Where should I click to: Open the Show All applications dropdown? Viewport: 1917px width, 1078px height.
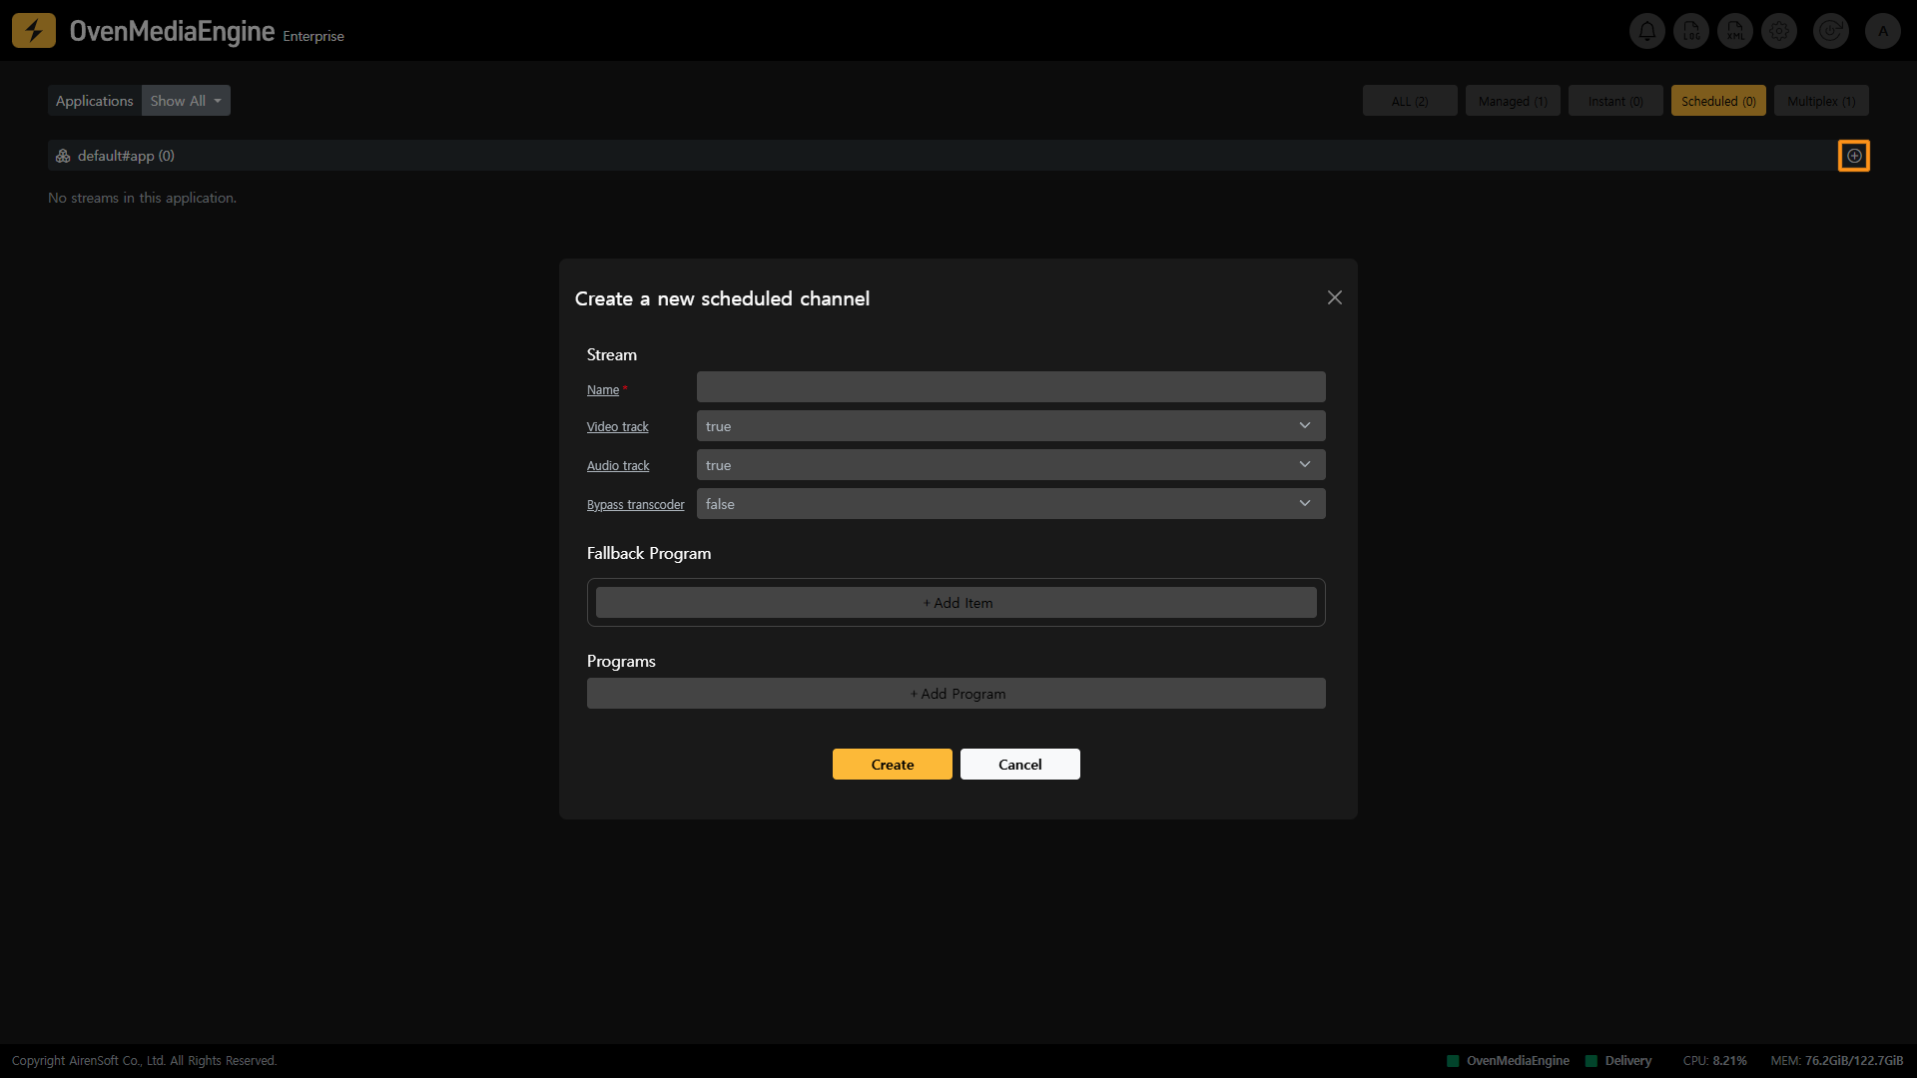tap(186, 101)
